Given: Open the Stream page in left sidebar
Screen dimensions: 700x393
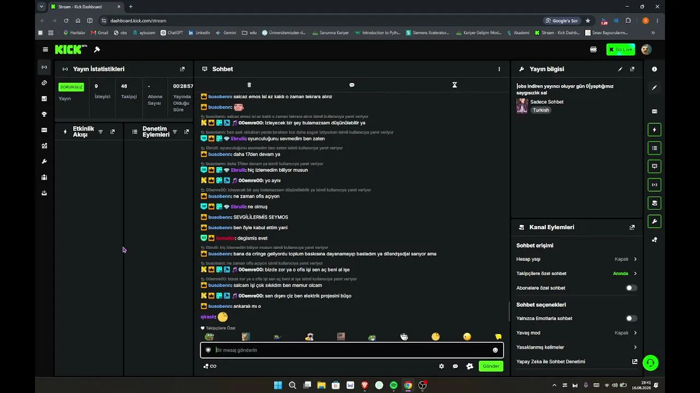Looking at the screenshot, I should [x=44, y=67].
